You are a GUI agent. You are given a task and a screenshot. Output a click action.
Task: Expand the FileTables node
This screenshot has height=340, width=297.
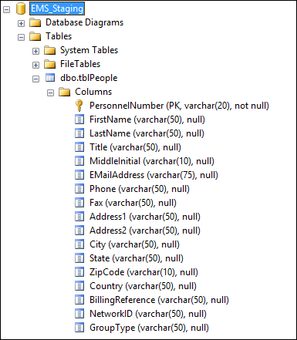coord(35,65)
